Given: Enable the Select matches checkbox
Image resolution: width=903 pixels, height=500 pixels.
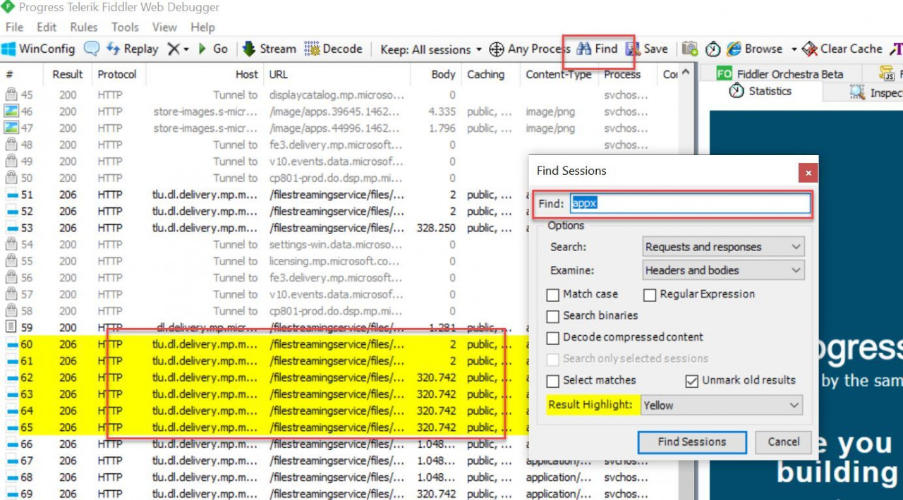Looking at the screenshot, I should click(553, 381).
